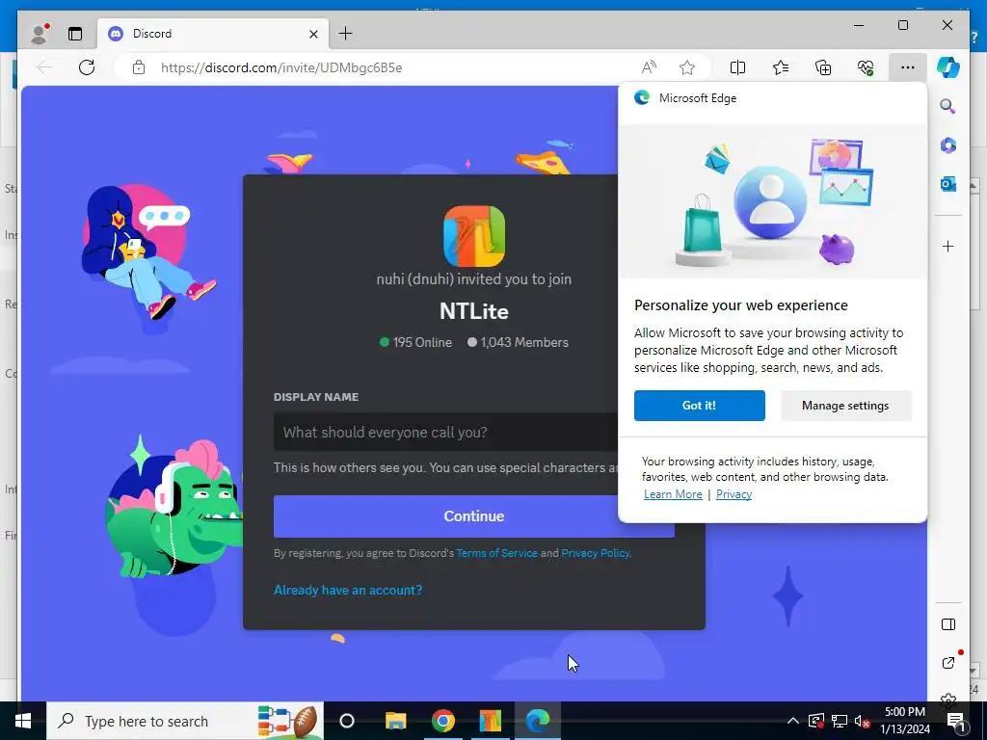Viewport: 987px width, 740px height.
Task: Open the Outlook sidebar icon
Action: (948, 184)
